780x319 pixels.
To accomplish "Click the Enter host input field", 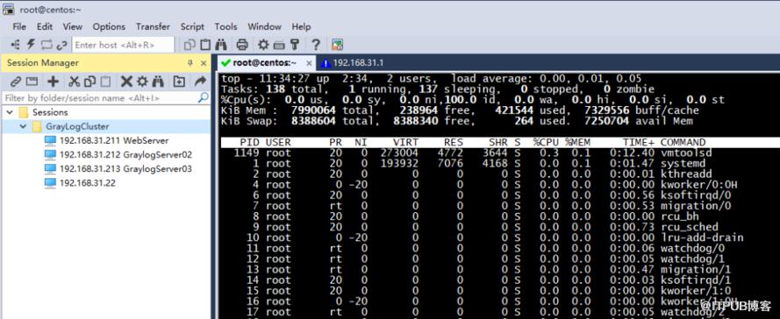I will (124, 45).
